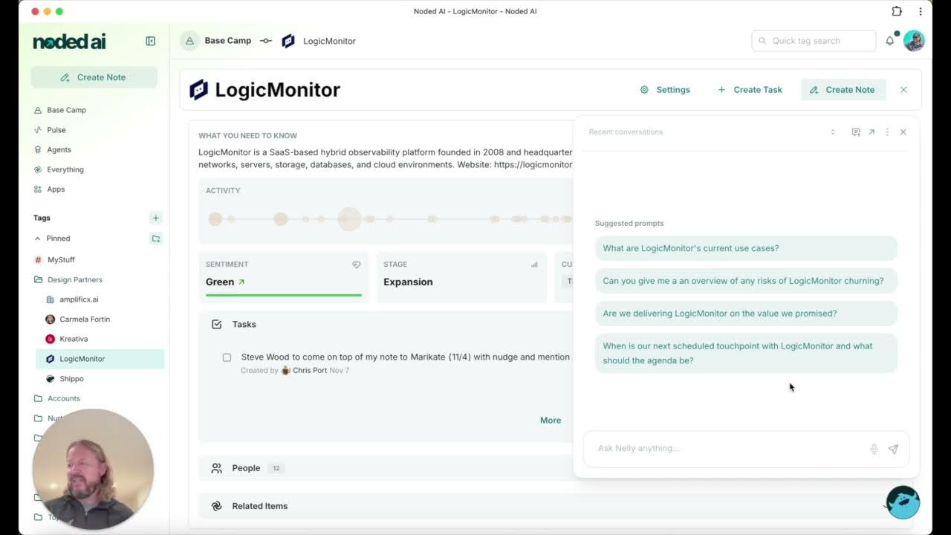
Task: Open the user profile avatar
Action: tap(914, 41)
